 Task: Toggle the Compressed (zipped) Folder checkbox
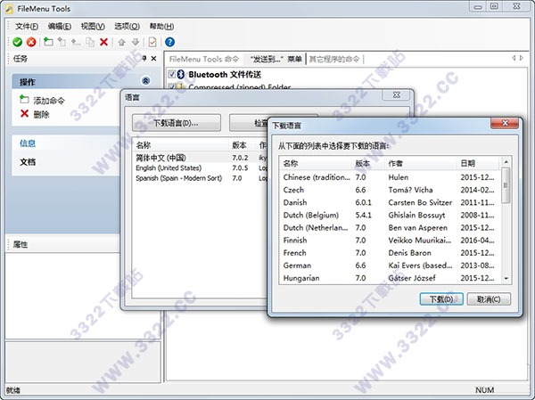172,86
